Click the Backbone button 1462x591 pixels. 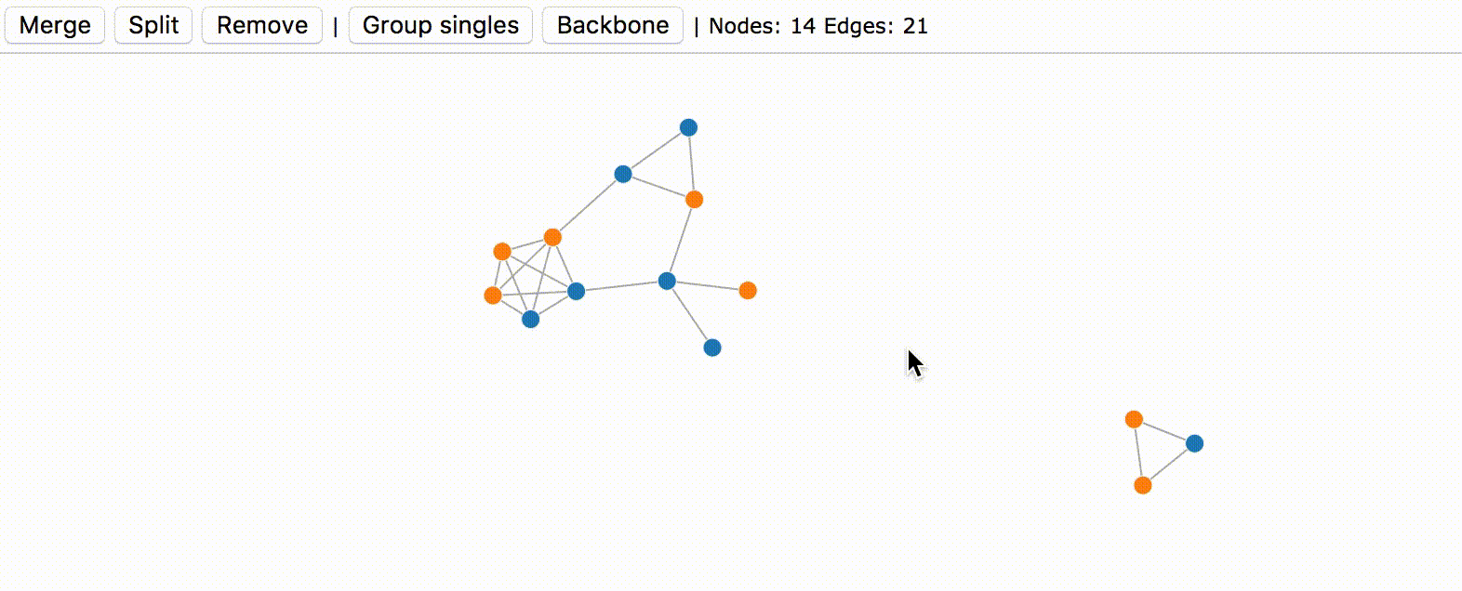(x=613, y=25)
